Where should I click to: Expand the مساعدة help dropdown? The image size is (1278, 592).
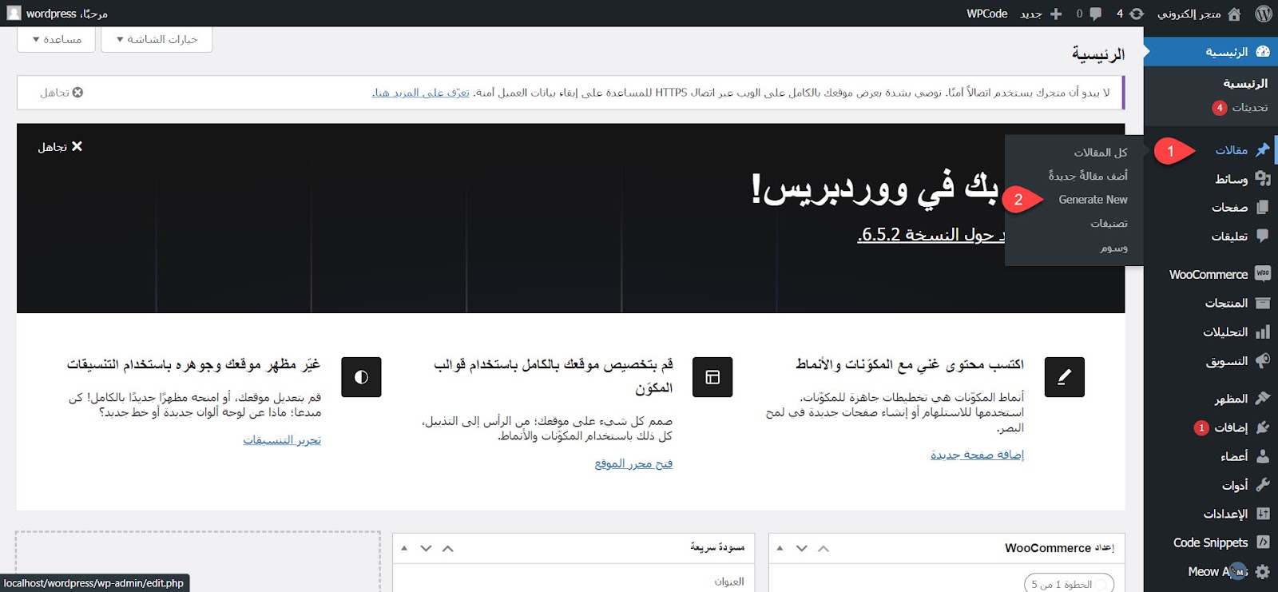(x=57, y=39)
